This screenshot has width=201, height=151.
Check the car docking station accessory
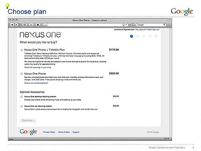[x=22, y=106]
